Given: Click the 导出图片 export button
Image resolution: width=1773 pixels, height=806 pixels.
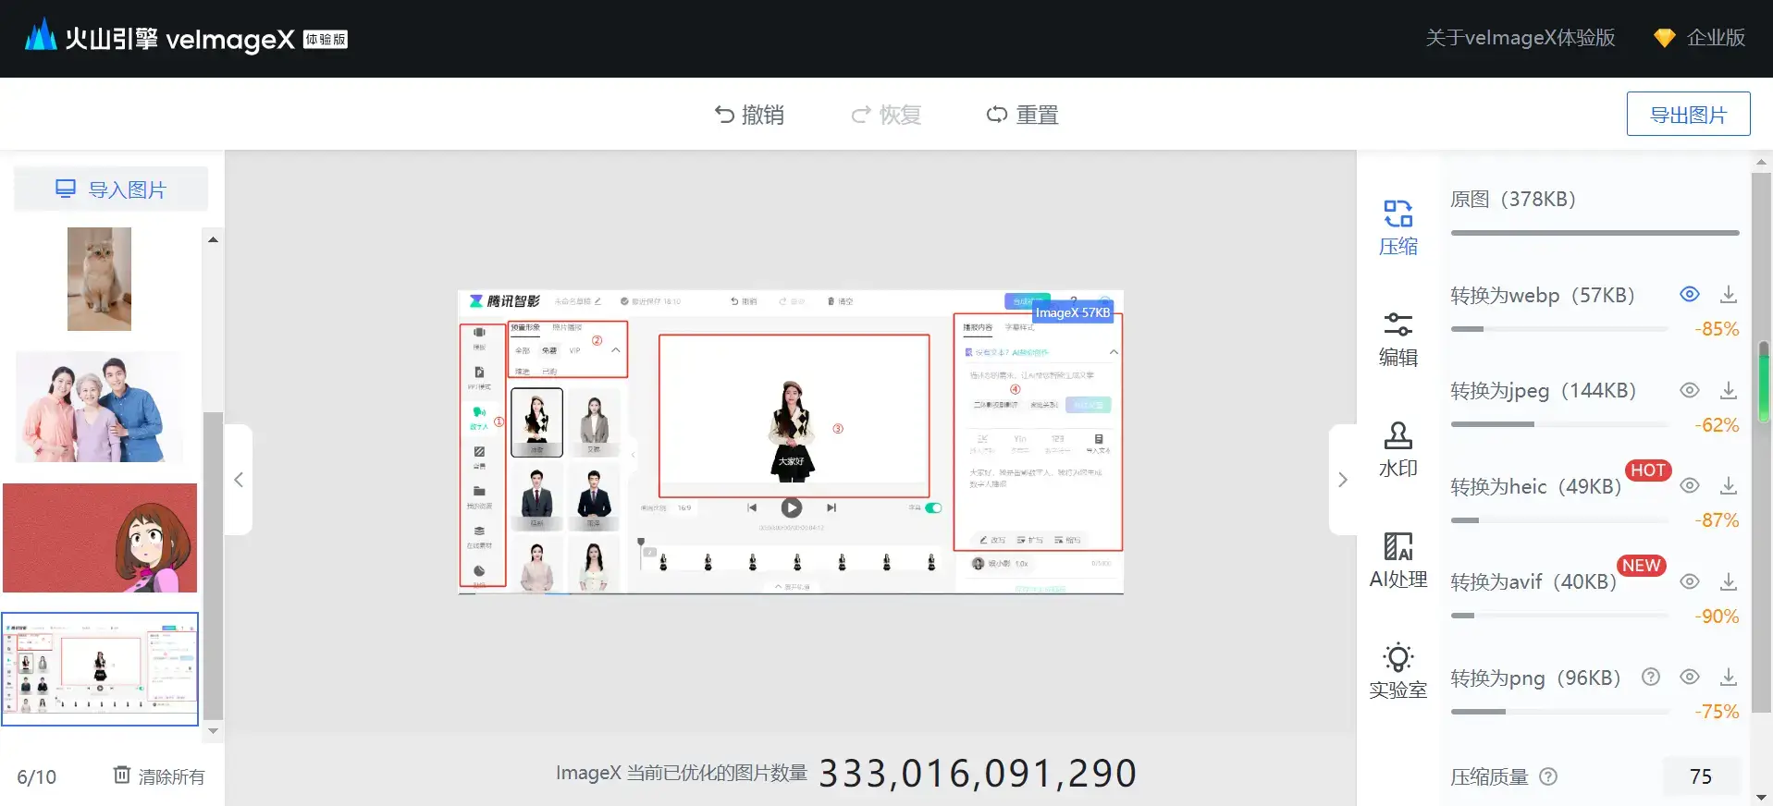Looking at the screenshot, I should 1688,115.
